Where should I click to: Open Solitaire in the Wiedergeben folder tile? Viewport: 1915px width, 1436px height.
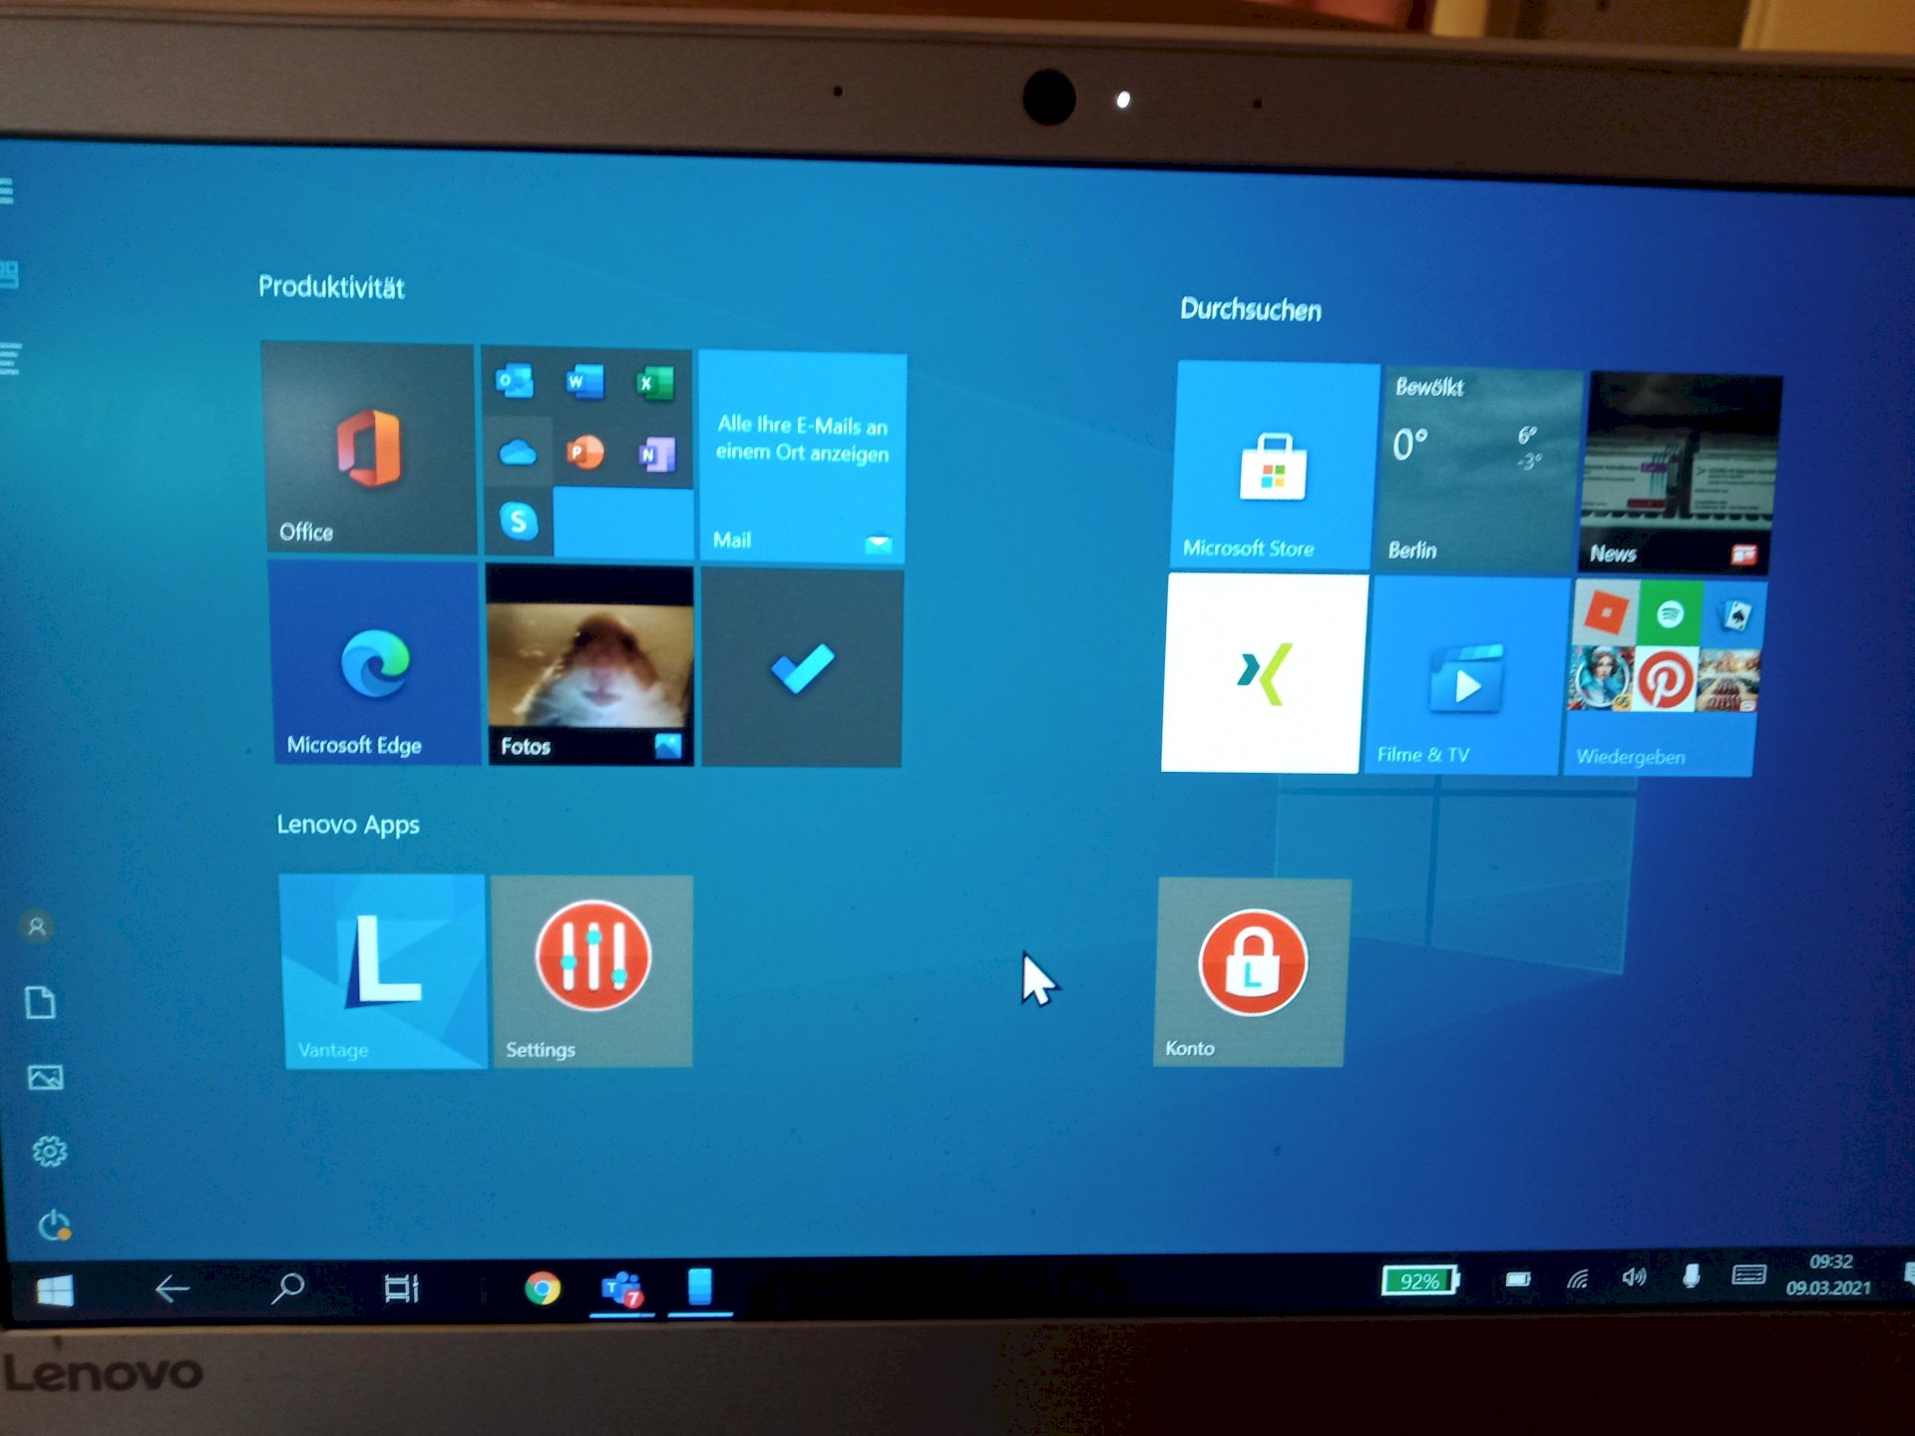(x=1733, y=616)
